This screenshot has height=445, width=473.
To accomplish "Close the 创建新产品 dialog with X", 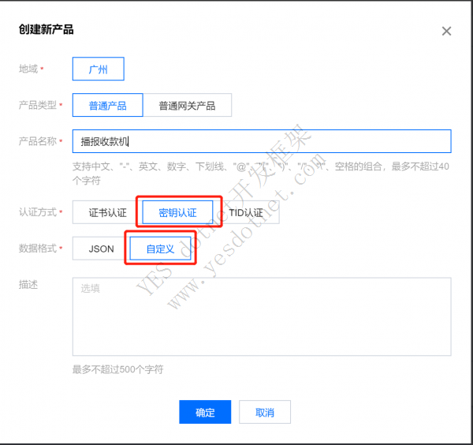I will (x=446, y=32).
